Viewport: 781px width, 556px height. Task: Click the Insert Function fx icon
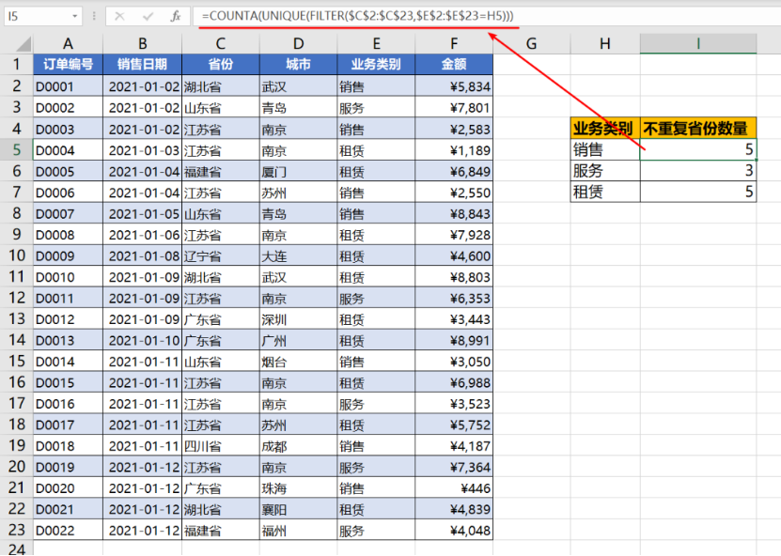(175, 16)
